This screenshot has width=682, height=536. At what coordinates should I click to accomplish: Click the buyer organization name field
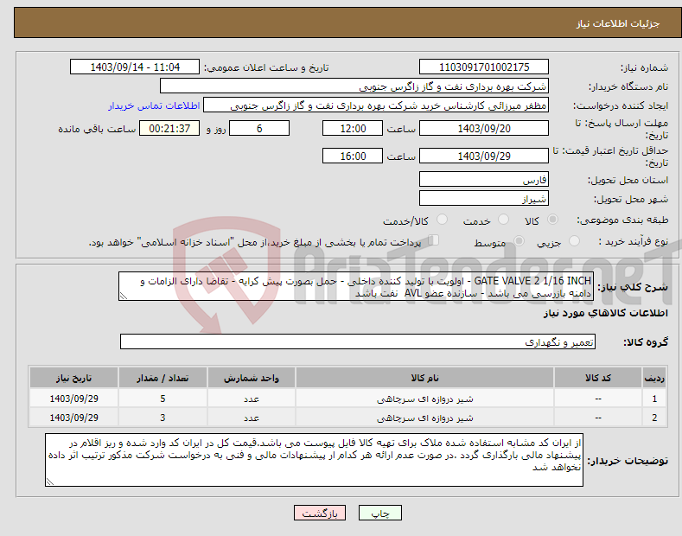tap(354, 86)
